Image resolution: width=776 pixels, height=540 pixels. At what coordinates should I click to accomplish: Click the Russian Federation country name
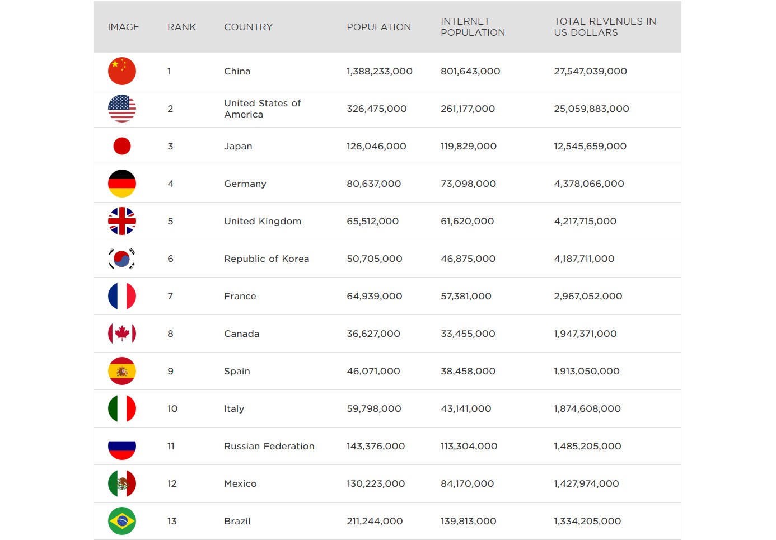269,446
